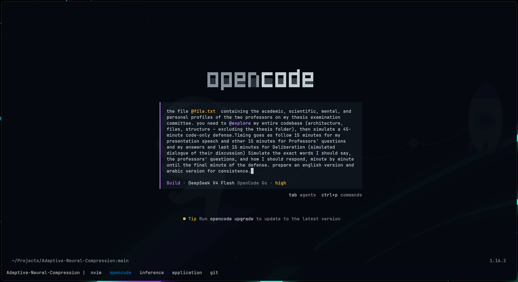The height and width of the screenshot is (282, 518).
Task: Select the opencode tmux window tab
Action: 121,272
